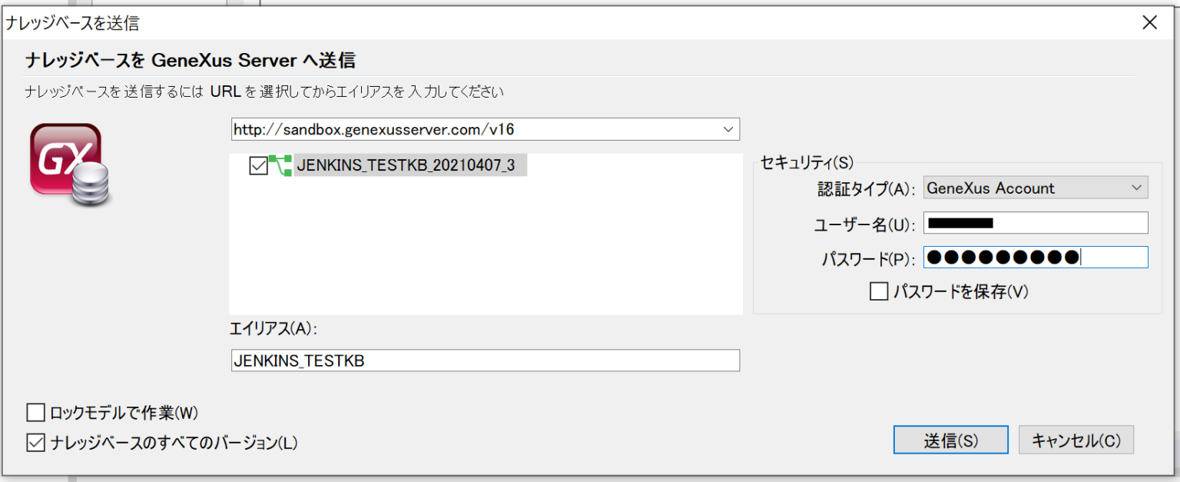The width and height of the screenshot is (1180, 482).
Task: Close the ナレッジベースを送信 dialog
Action: [1149, 22]
